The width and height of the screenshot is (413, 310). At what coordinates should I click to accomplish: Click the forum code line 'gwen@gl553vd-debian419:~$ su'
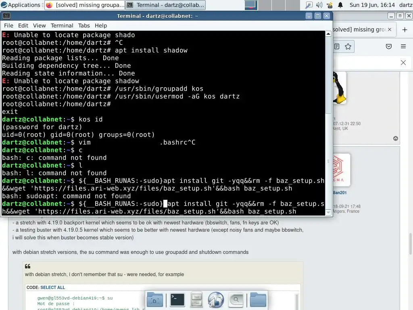(x=75, y=298)
